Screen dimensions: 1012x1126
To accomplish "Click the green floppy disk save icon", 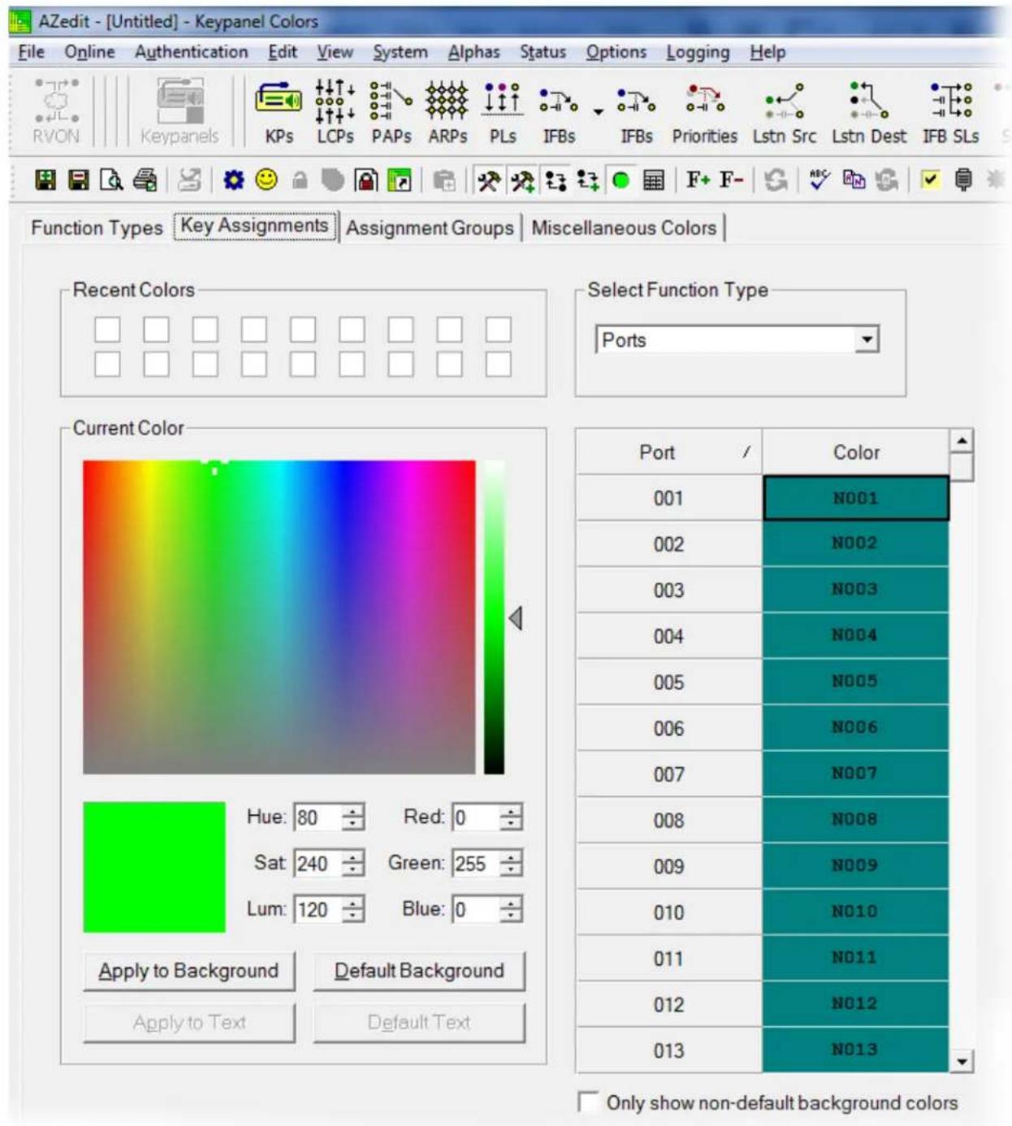I will (45, 179).
